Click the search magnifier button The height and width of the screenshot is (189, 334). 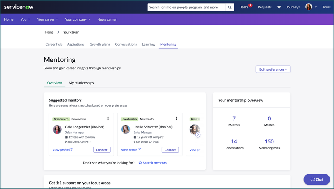tap(230, 7)
